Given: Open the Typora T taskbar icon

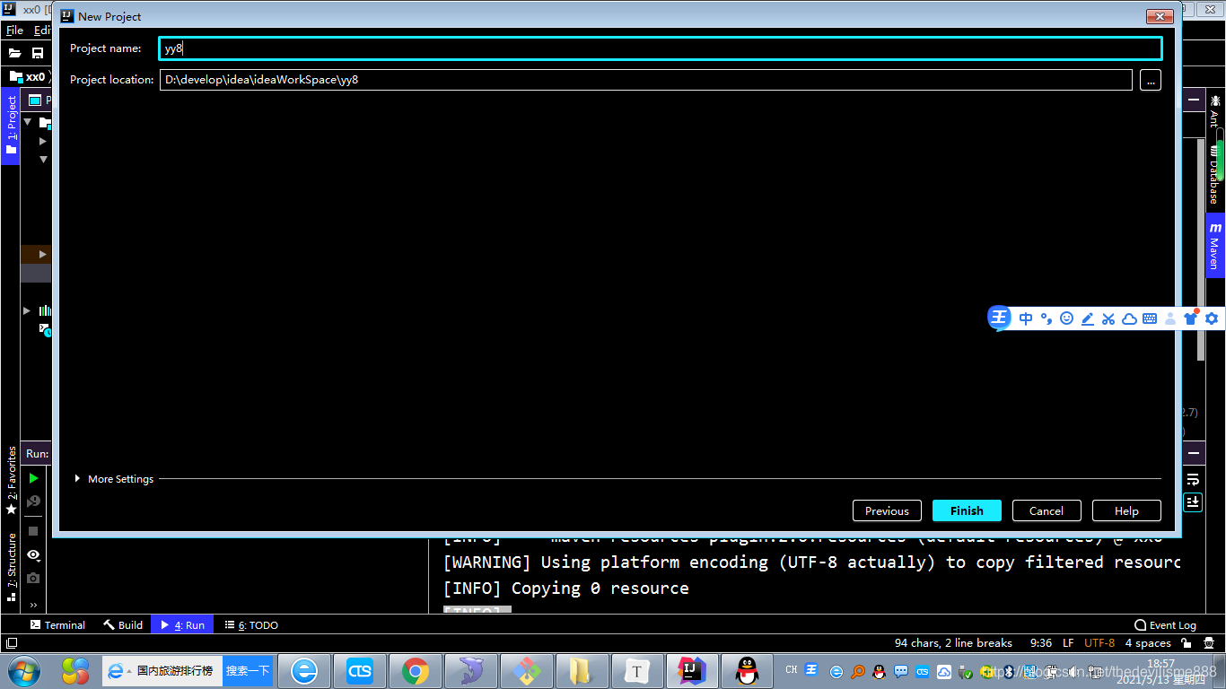Looking at the screenshot, I should pyautogui.click(x=637, y=670).
